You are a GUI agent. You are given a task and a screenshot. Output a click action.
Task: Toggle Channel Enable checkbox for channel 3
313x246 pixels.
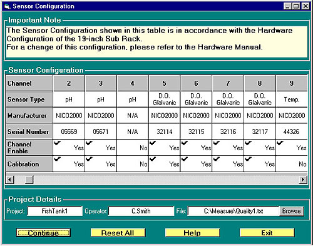[90, 143]
